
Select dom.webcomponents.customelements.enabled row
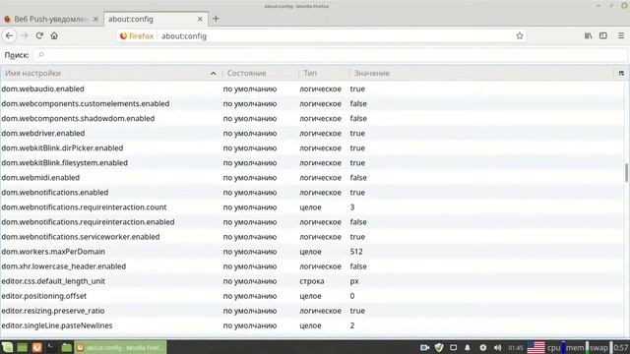(x=312, y=103)
